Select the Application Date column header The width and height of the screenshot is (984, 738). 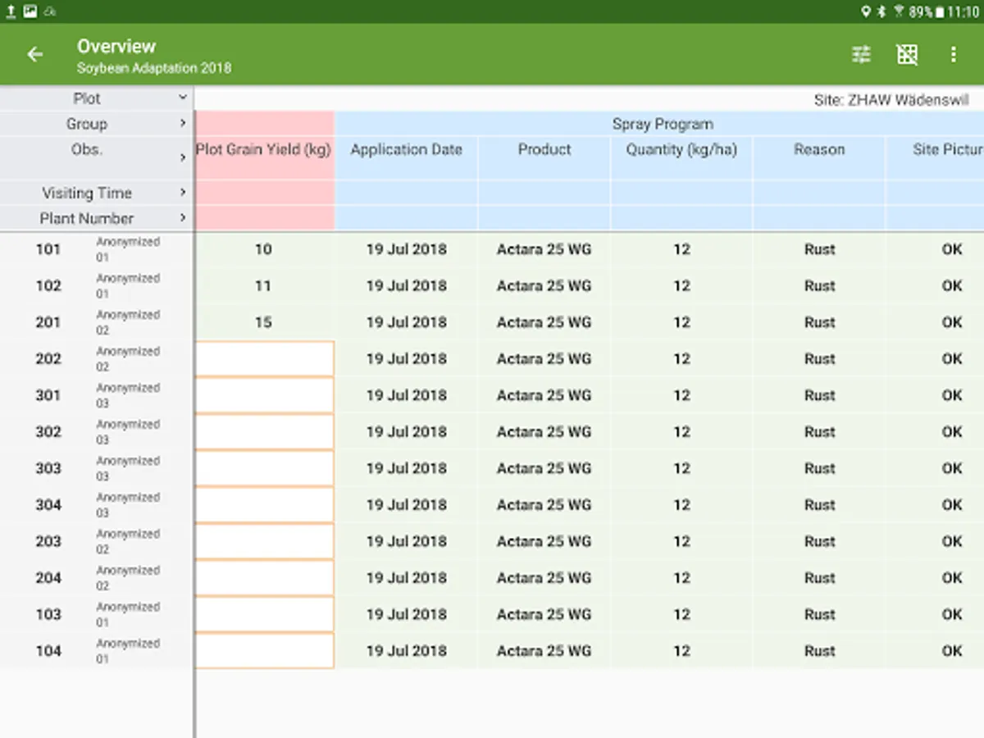(x=406, y=150)
